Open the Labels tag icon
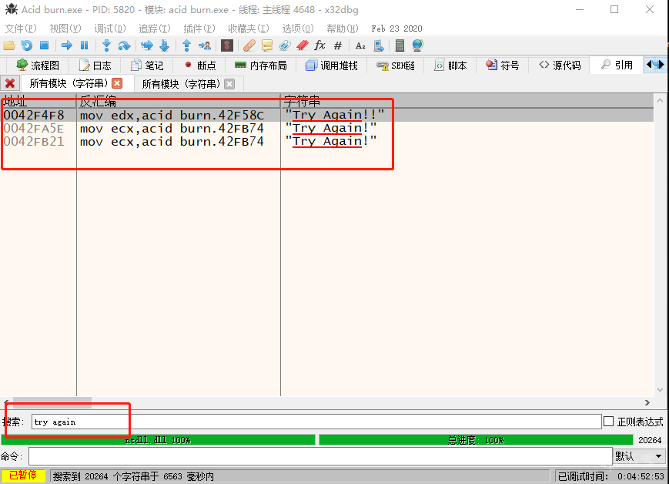 click(x=285, y=45)
